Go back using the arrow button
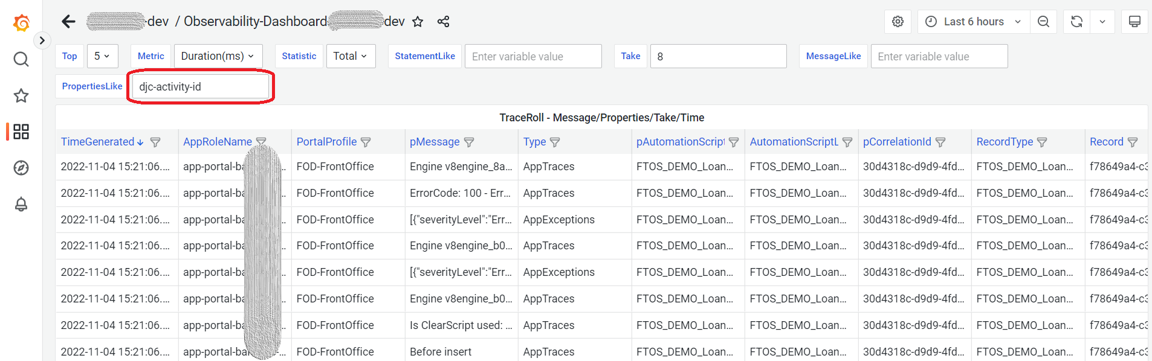Image resolution: width=1152 pixels, height=361 pixels. [68, 22]
